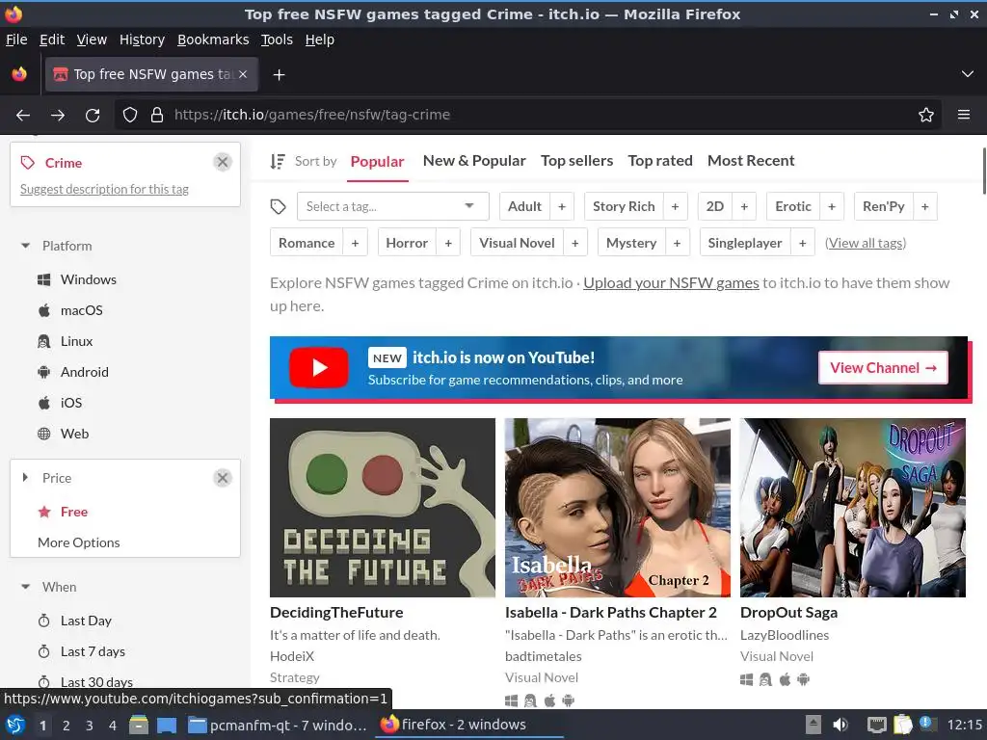Add Horror tag with plus button
This screenshot has width=987, height=740.
click(448, 243)
